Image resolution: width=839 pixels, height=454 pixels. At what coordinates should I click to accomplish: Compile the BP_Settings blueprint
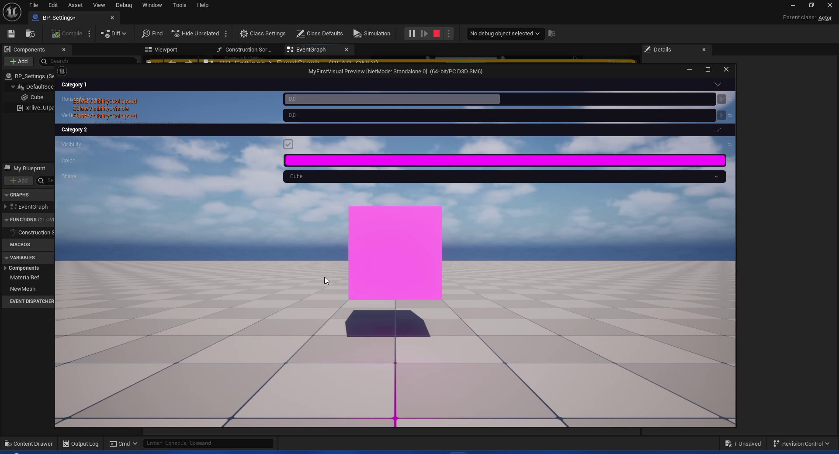(x=67, y=34)
